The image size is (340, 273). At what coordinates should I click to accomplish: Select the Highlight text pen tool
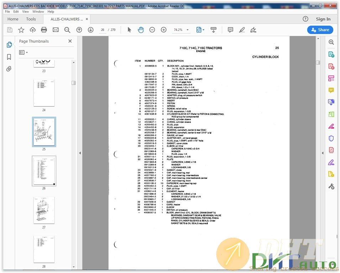coord(242,30)
